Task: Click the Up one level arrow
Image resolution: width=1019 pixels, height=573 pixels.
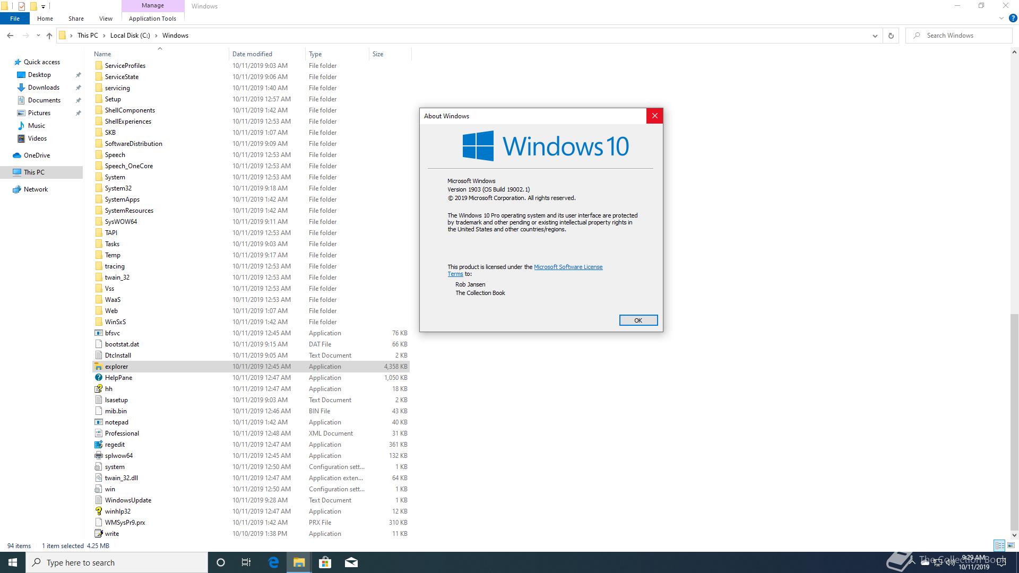Action: 49,36
